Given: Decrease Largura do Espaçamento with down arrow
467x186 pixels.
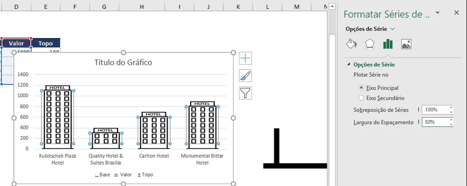Looking at the screenshot, I should (451, 124).
